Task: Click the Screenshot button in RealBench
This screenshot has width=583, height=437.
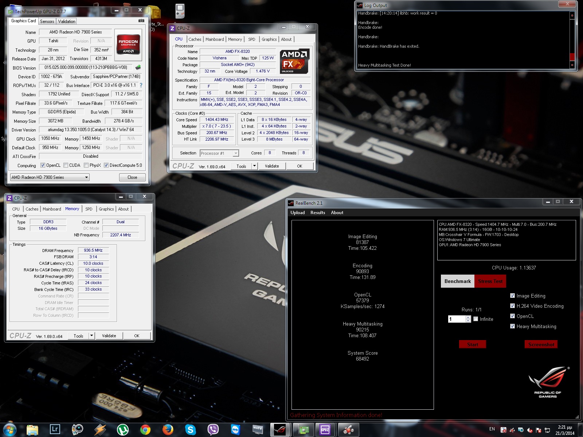Action: click(541, 345)
